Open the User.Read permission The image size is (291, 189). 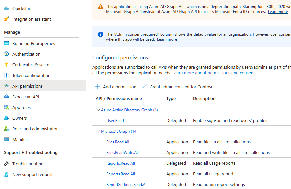point(115,121)
